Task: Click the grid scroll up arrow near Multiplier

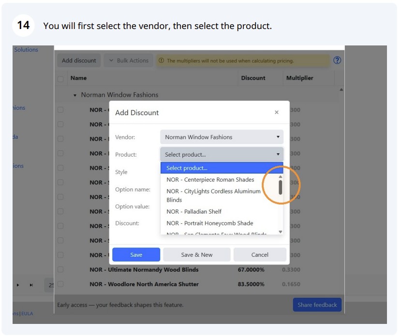Action: (x=341, y=90)
